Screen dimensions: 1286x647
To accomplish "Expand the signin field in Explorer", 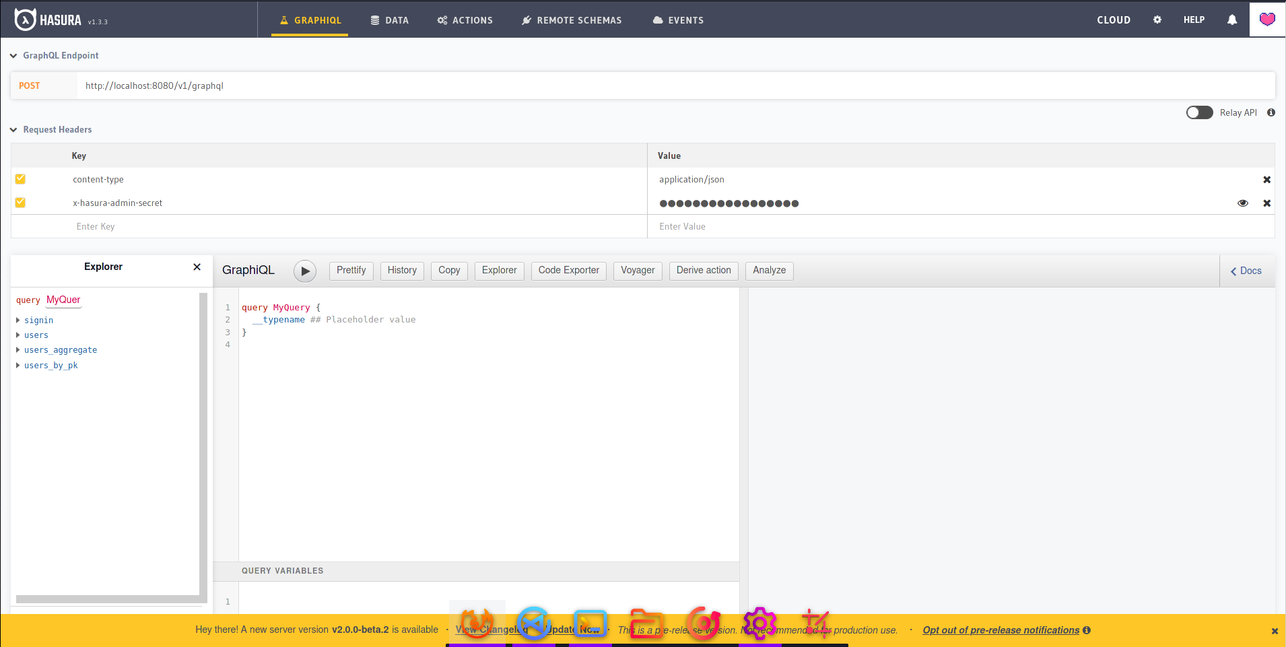I will (x=18, y=320).
